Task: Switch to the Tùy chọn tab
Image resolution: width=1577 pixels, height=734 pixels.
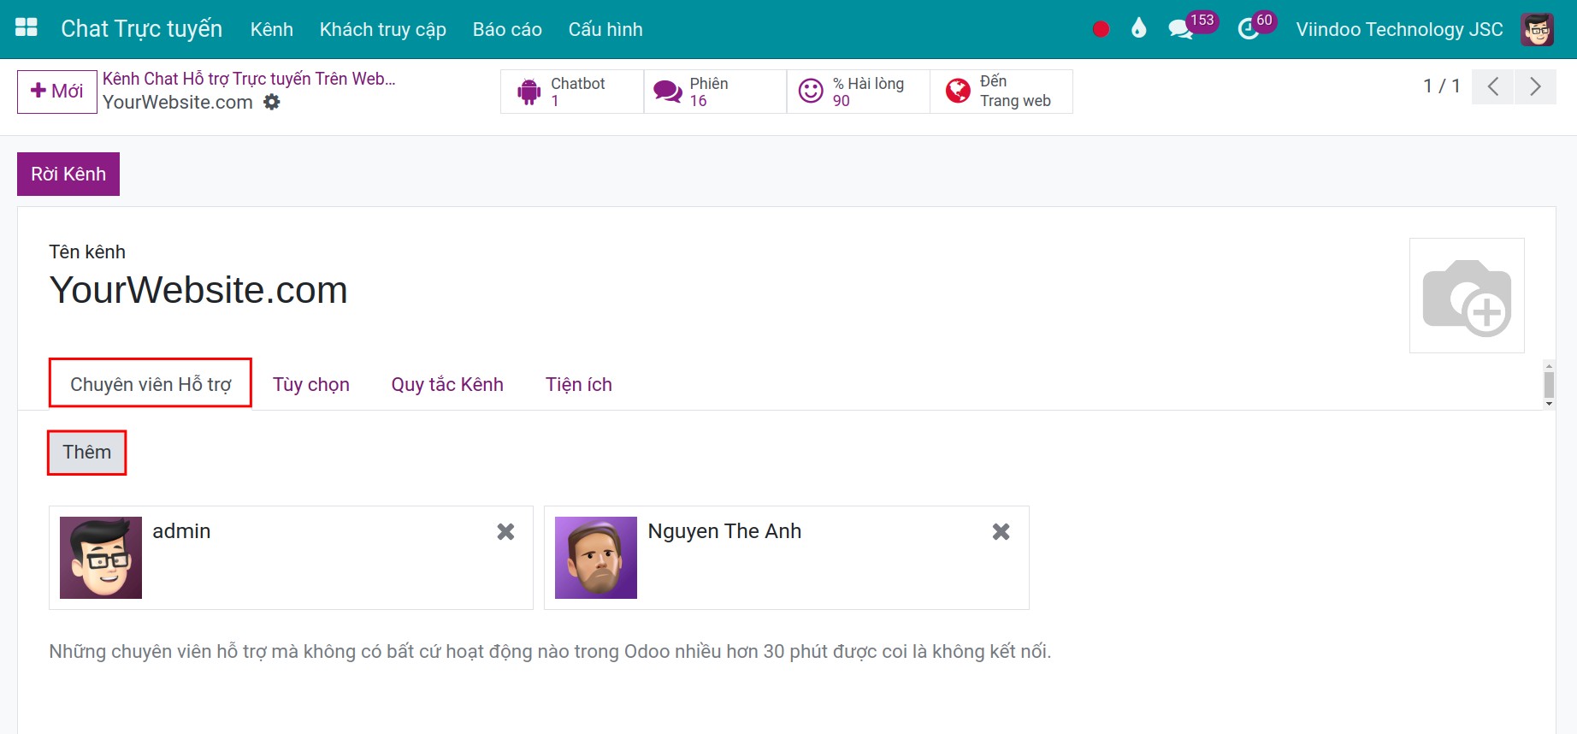Action: tap(311, 385)
